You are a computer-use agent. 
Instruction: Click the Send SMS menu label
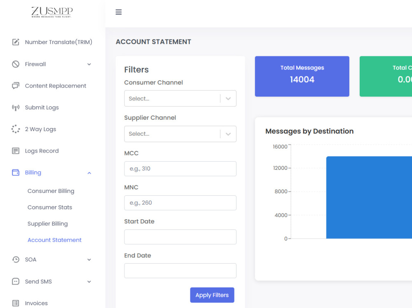[38, 282]
